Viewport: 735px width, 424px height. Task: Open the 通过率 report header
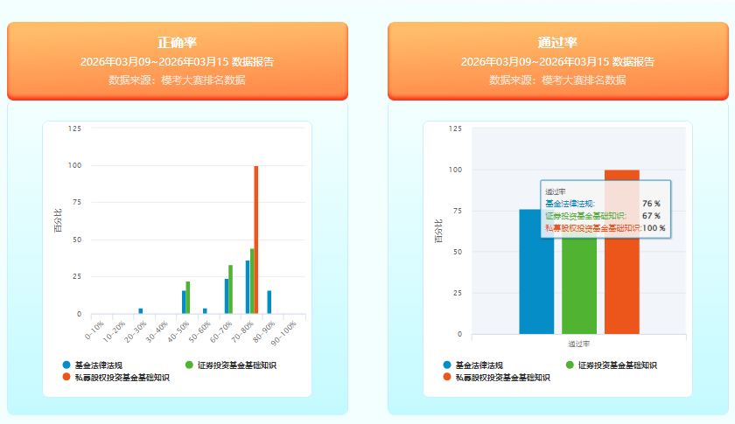tap(557, 60)
